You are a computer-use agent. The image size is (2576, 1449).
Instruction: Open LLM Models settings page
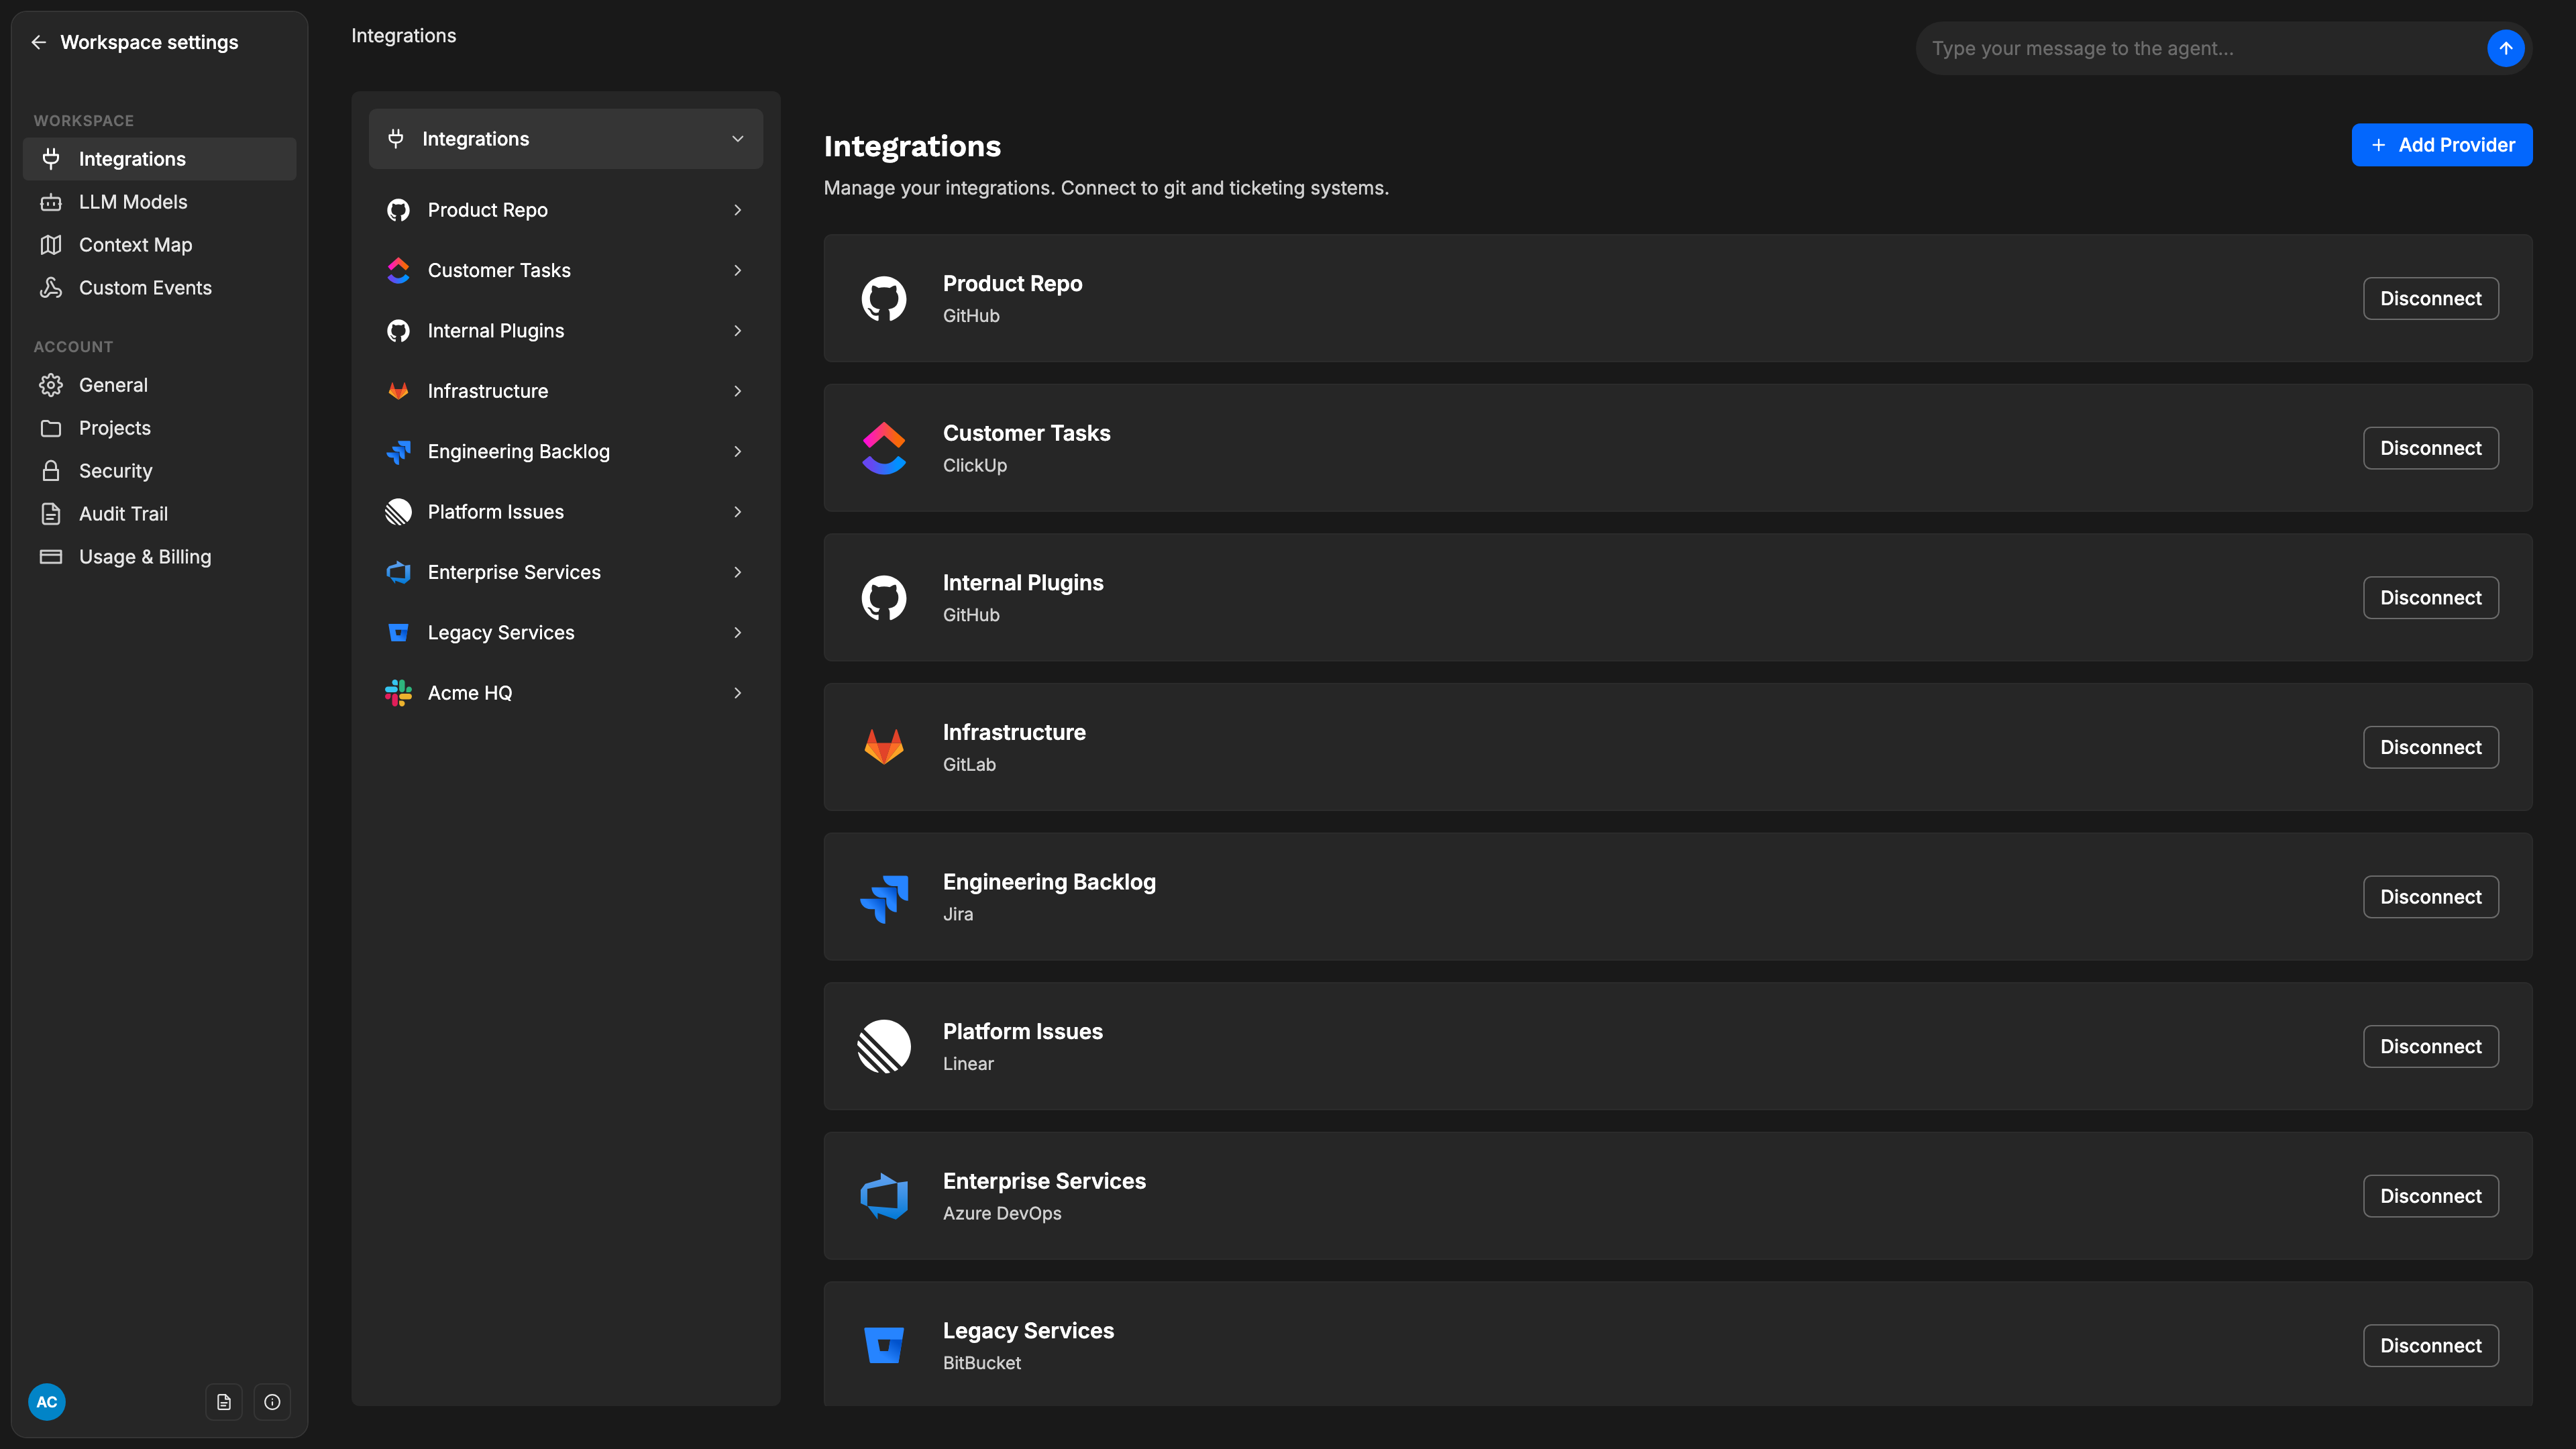(160, 202)
